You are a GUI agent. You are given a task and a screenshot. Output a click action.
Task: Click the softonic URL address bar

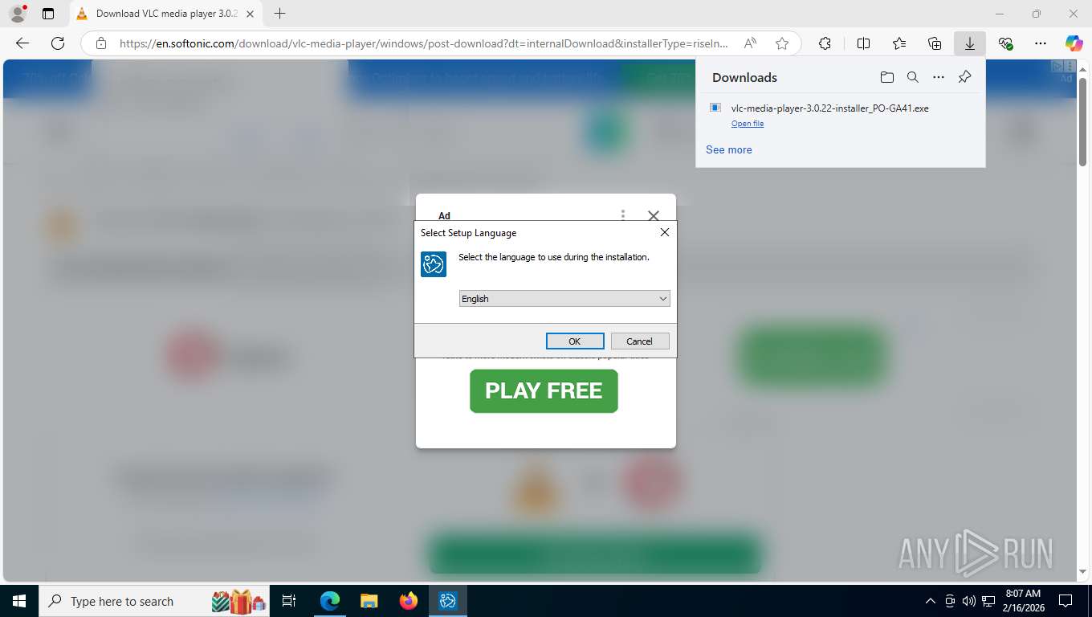click(x=424, y=43)
